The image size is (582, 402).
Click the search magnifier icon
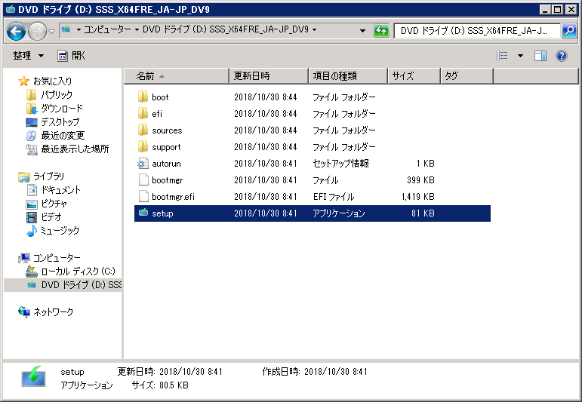coord(569,31)
